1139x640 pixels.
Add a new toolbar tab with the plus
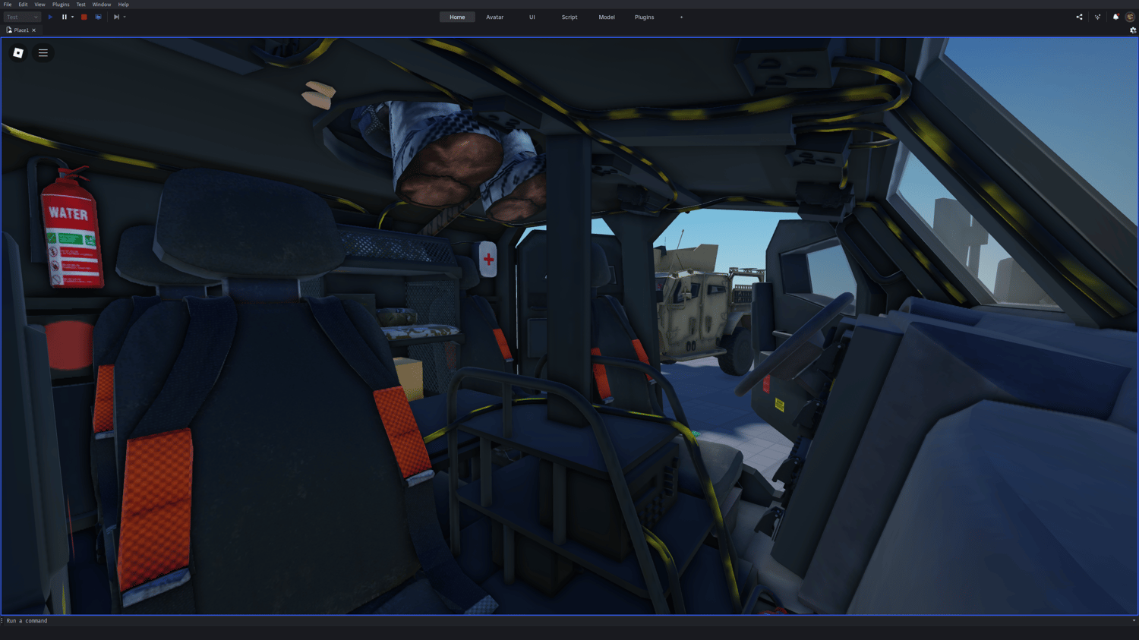point(681,17)
